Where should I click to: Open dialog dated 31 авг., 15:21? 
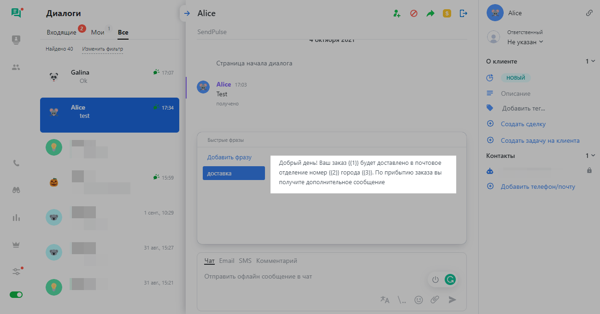click(110, 287)
